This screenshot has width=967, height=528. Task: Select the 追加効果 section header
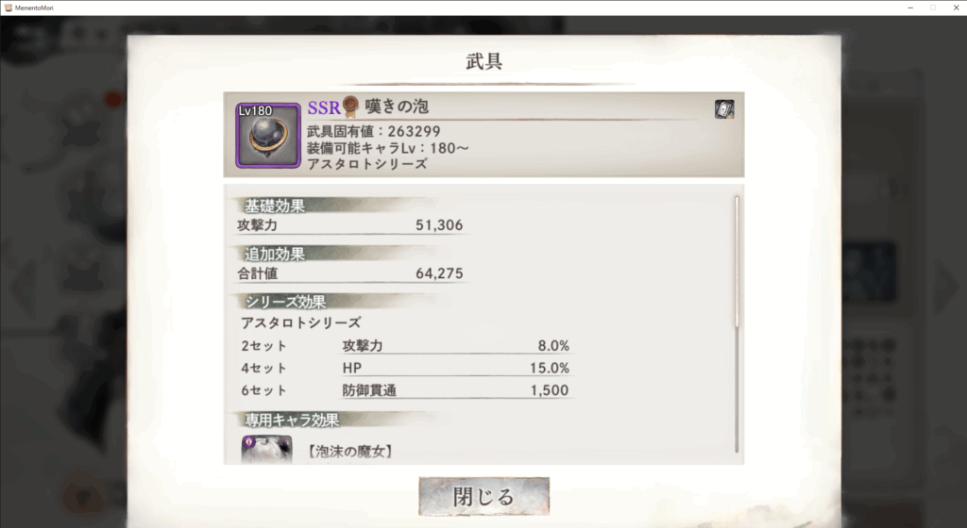click(x=275, y=254)
